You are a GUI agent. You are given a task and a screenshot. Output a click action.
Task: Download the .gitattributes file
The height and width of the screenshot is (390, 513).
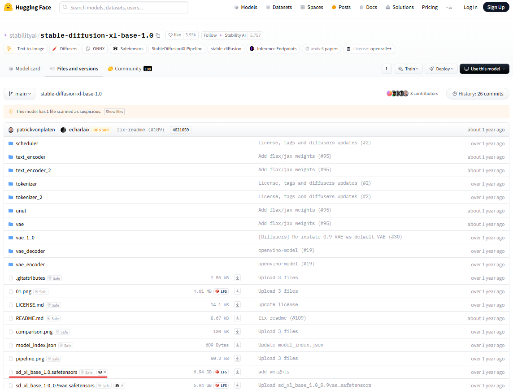point(238,278)
